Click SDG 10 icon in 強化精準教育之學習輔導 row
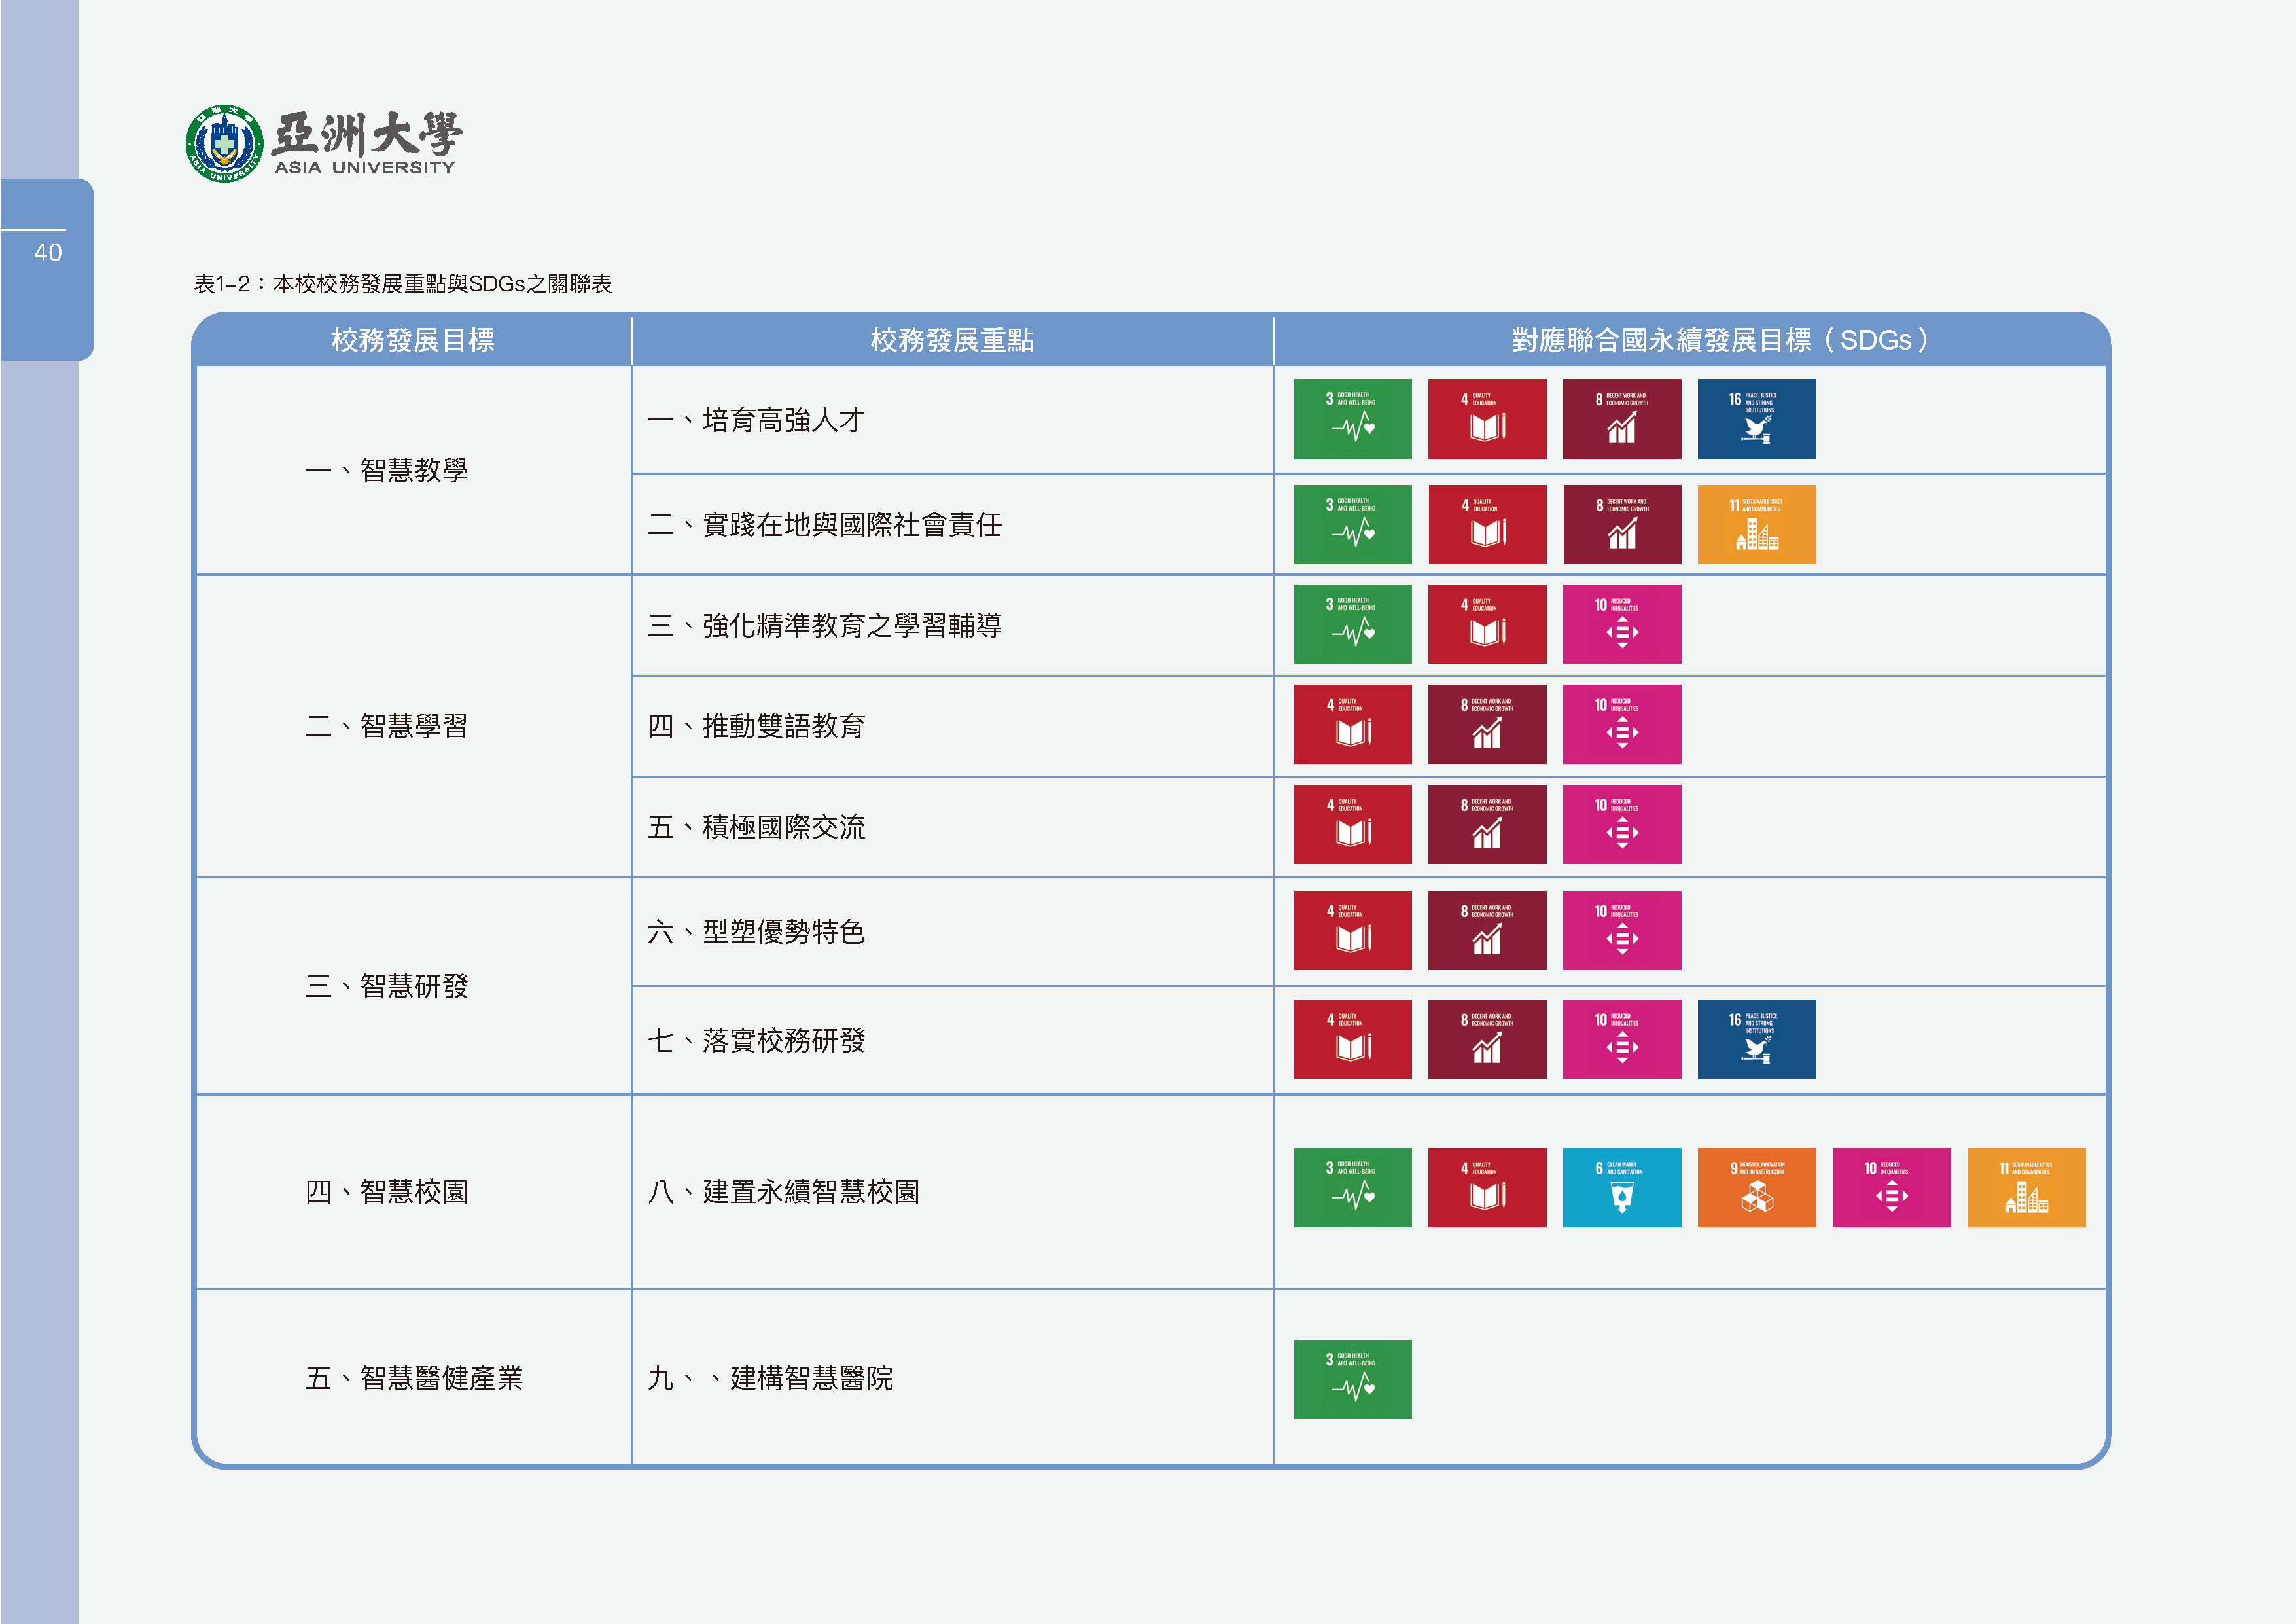This screenshot has width=2296, height=1624. [x=1622, y=624]
